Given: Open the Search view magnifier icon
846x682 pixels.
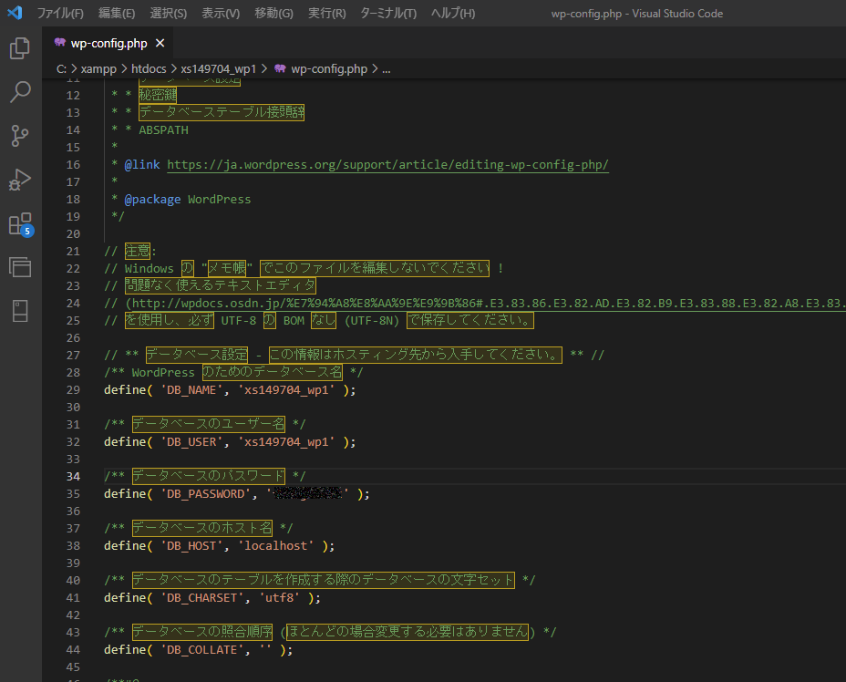Looking at the screenshot, I should (20, 92).
